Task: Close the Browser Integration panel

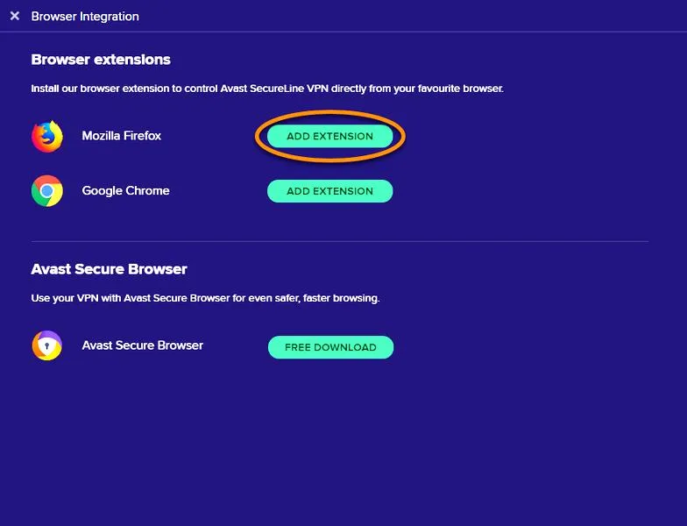Action: [14, 16]
